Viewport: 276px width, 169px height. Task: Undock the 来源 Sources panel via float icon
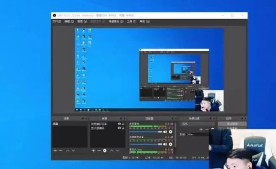point(121,119)
